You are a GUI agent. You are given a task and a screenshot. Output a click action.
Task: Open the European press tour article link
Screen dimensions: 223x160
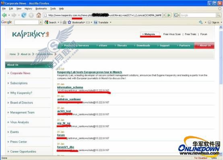click(89, 72)
